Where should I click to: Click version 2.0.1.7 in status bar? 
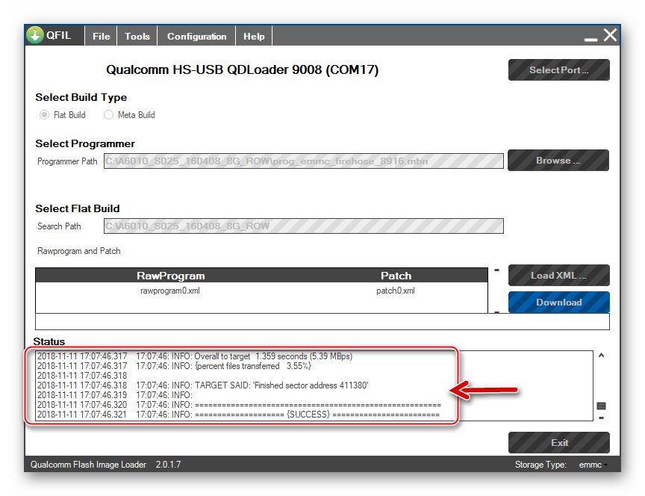tap(168, 465)
